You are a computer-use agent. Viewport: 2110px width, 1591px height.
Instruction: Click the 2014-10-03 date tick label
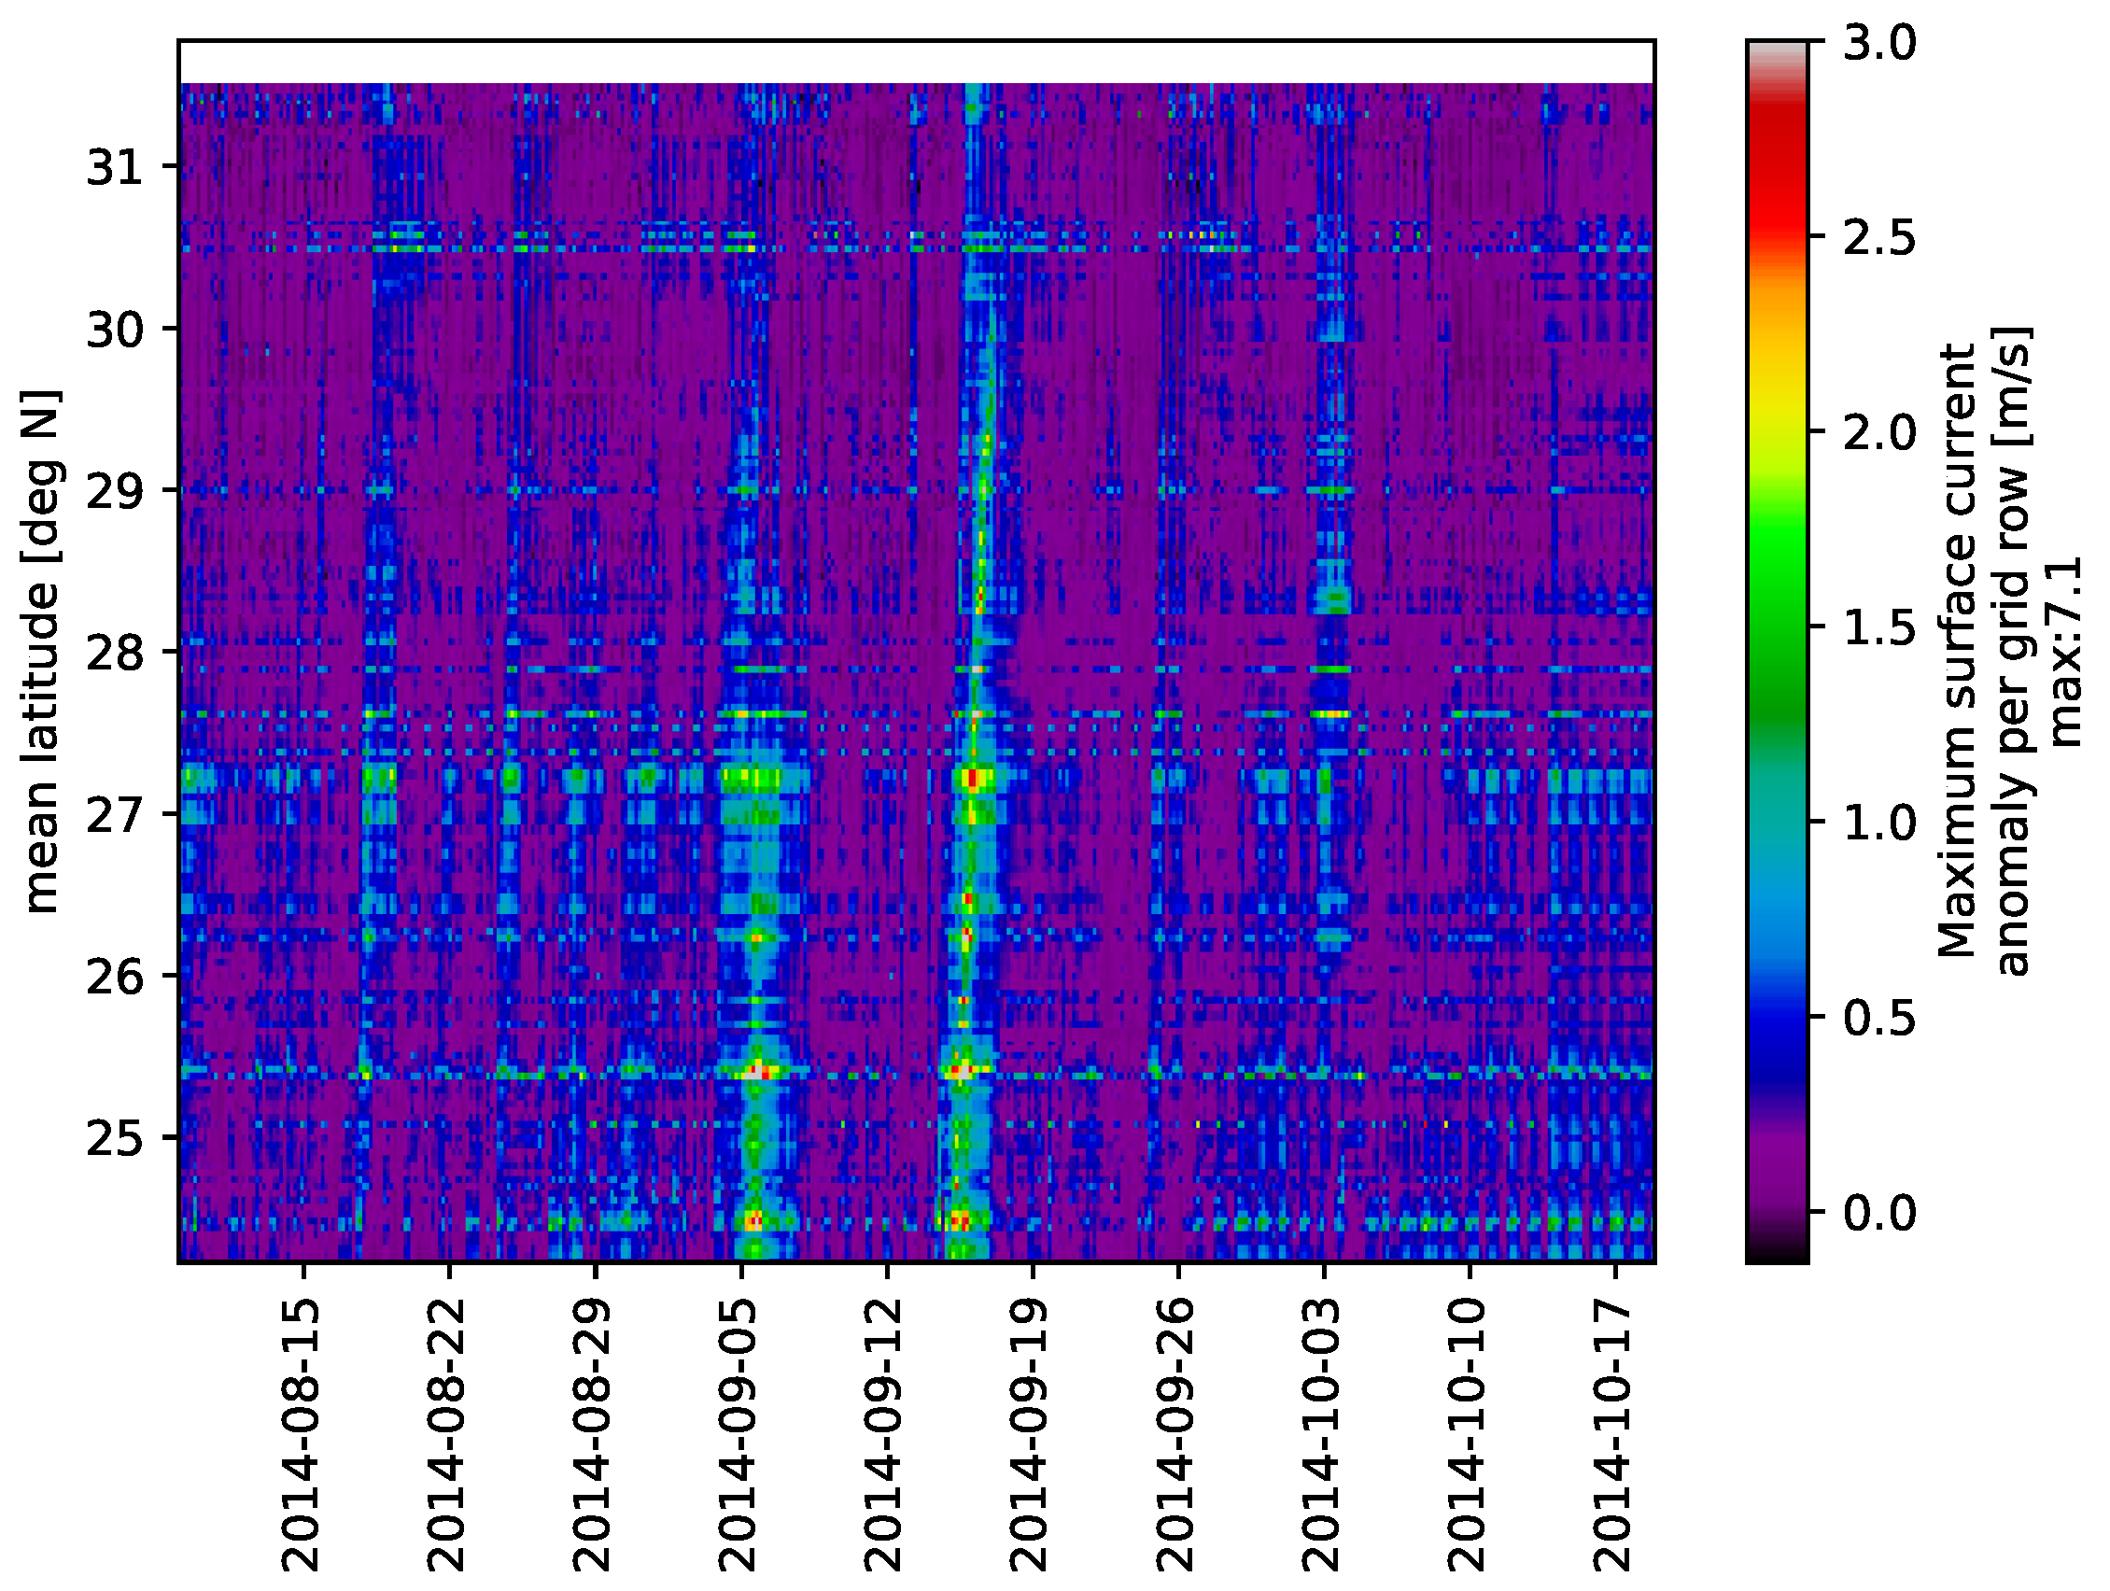pyautogui.click(x=1322, y=1435)
